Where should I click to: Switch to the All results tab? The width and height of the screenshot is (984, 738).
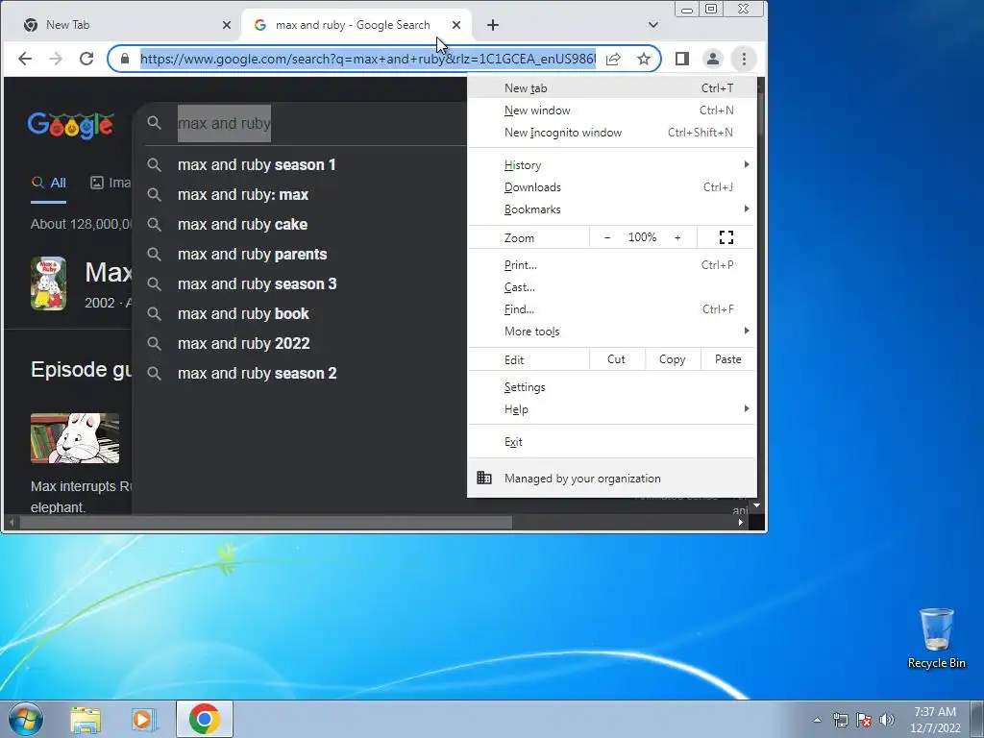[x=49, y=184]
